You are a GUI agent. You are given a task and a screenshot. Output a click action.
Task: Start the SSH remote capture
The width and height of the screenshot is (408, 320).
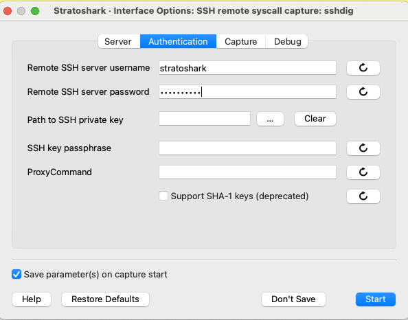click(376, 299)
